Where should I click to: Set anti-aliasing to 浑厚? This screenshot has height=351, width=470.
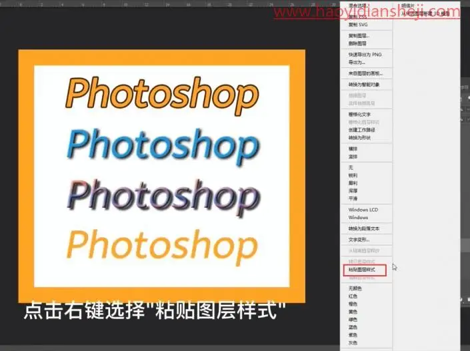353,190
